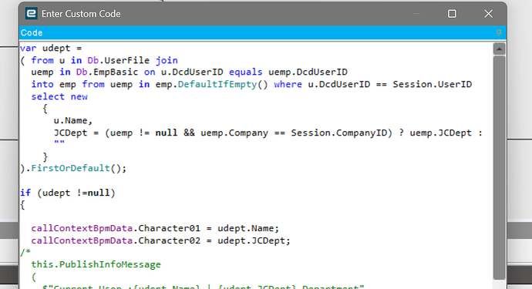Image resolution: width=532 pixels, height=289 pixels.
Task: Click on '.FirstOrDefault();' text
Action: click(x=76, y=168)
